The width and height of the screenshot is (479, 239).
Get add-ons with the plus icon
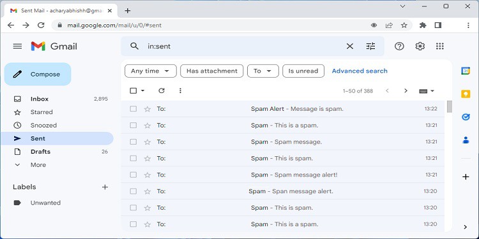[466, 177]
